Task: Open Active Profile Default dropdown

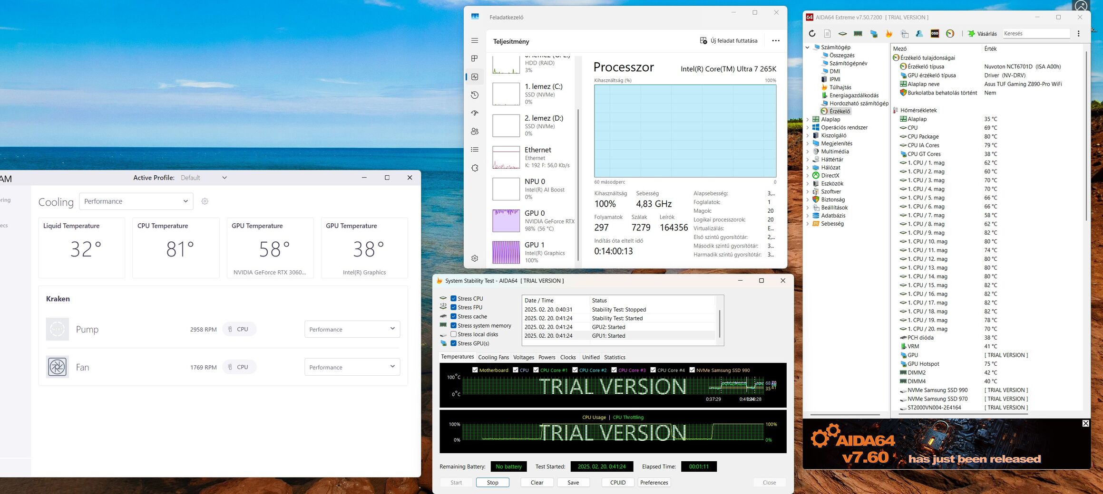Action: point(204,178)
